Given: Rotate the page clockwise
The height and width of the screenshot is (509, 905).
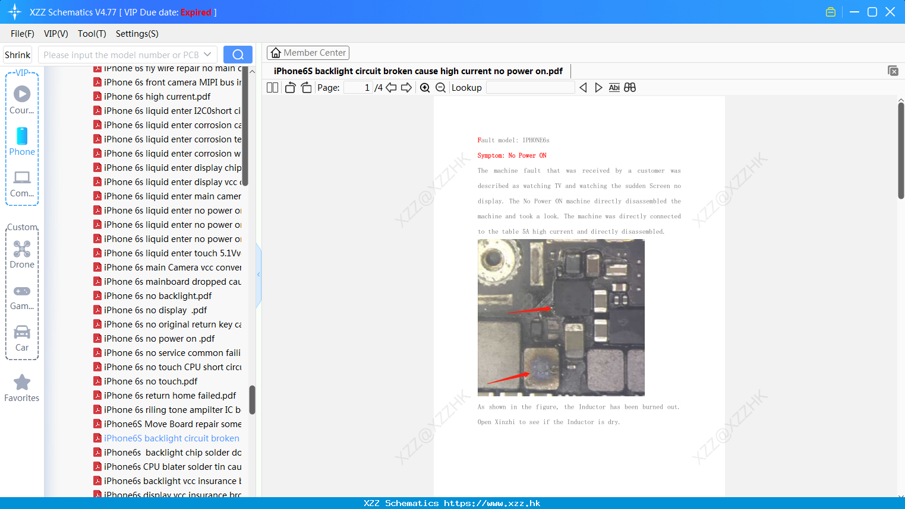Looking at the screenshot, I should (306, 88).
